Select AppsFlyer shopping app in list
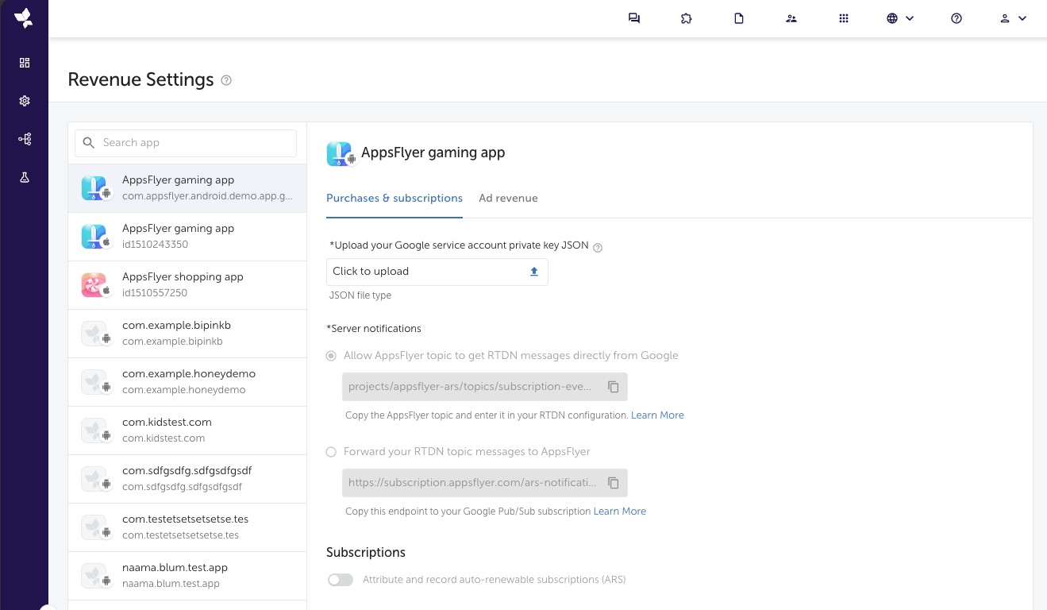Viewport: 1047px width, 610px height. click(x=187, y=285)
